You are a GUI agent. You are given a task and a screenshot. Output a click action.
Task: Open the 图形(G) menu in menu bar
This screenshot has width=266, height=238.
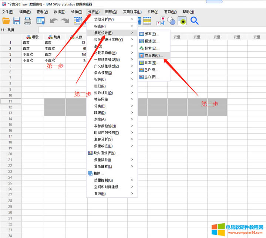pyautogui.click(x=111, y=12)
